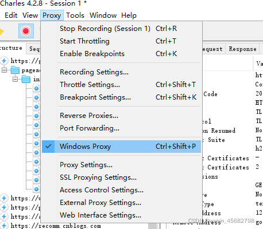
Task: Open the View menu
Action: pos(30,15)
